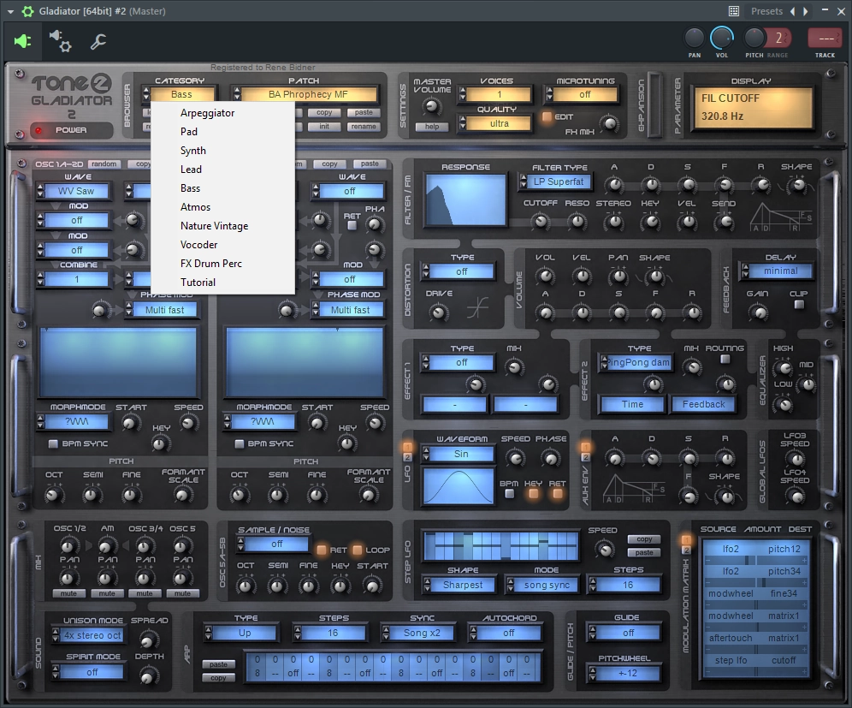Click the filter CUTOFF knob
This screenshot has height=708, width=852.
point(540,221)
